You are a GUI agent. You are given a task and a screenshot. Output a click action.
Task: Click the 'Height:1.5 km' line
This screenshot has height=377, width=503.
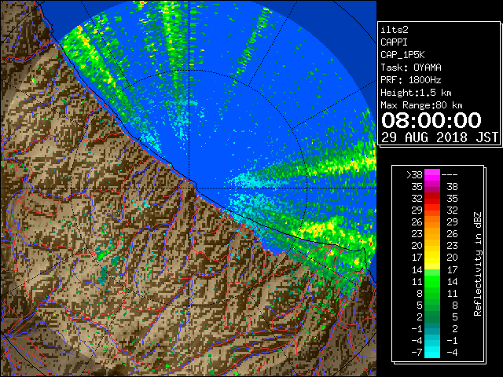[x=416, y=93]
